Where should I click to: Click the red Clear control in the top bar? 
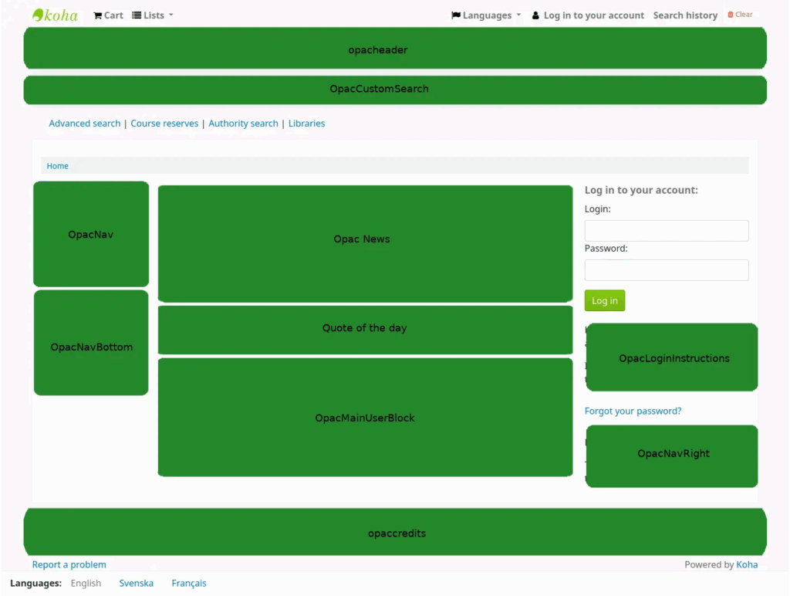point(744,14)
